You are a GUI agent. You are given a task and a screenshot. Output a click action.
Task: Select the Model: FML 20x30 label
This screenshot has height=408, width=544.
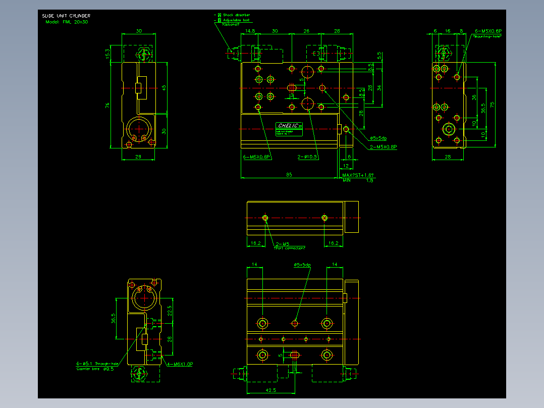pos(67,22)
